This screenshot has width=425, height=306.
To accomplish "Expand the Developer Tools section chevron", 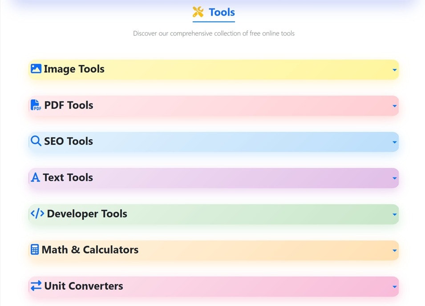I will 394,214.
